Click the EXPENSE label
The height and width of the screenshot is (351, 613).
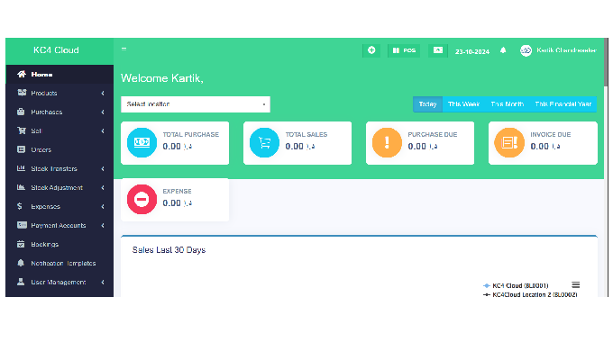click(x=177, y=191)
